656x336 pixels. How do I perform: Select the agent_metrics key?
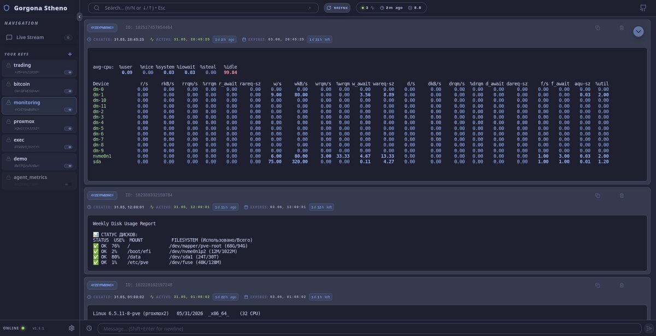point(39,180)
